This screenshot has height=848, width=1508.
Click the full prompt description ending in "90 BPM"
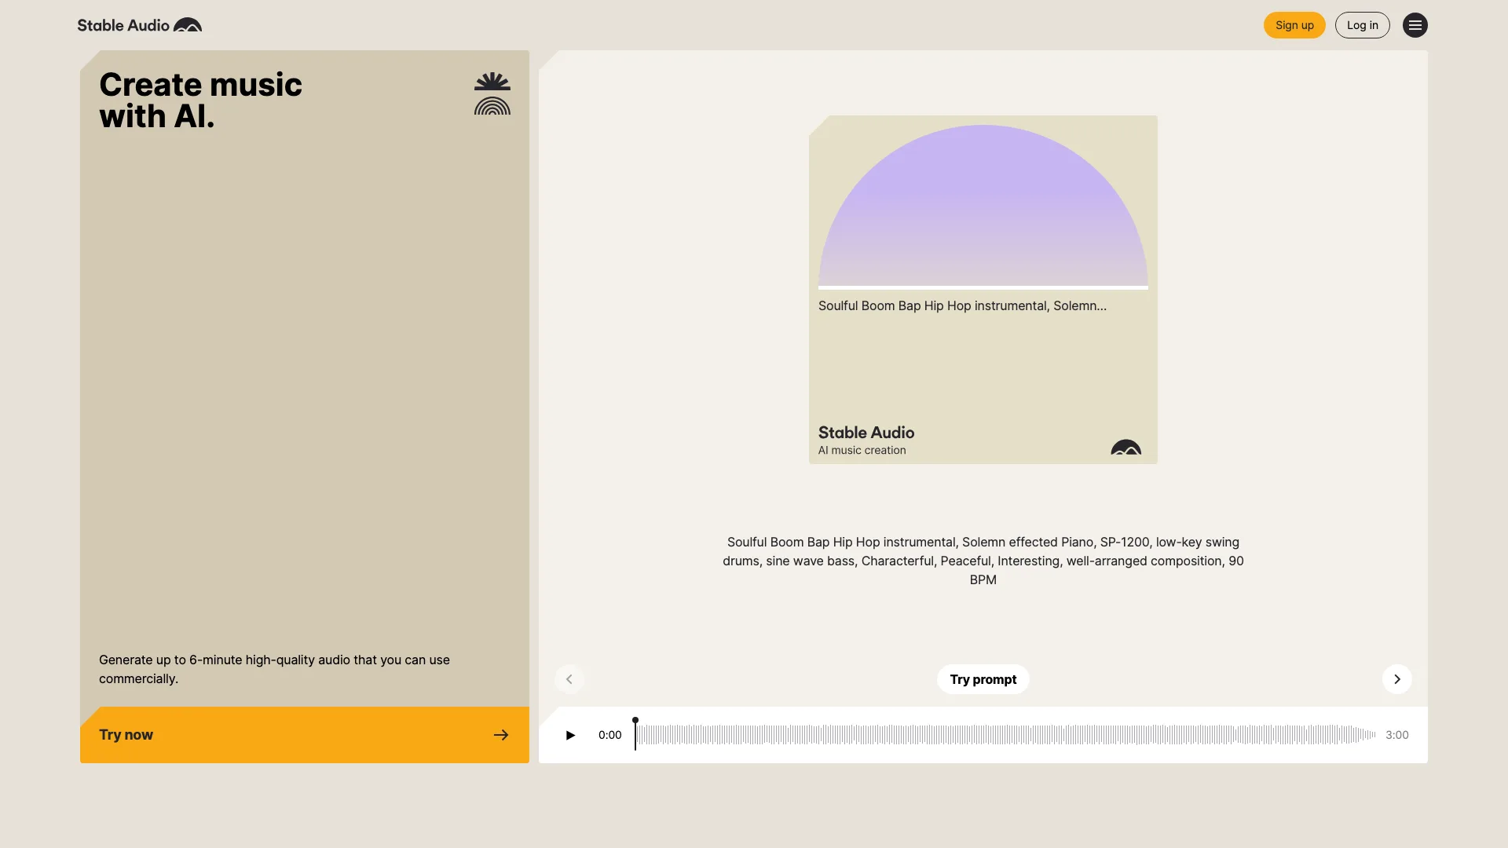click(x=983, y=561)
